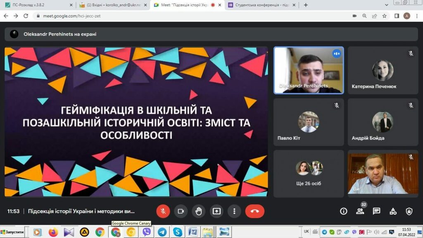This screenshot has width=423, height=238.
Task: Bookmark this page with the star icon
Action: tap(384, 16)
